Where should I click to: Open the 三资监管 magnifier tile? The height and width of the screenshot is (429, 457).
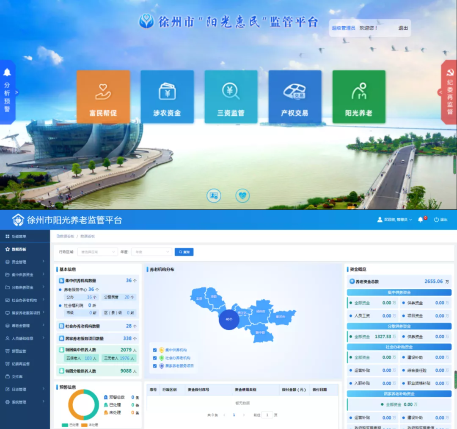coord(231,97)
